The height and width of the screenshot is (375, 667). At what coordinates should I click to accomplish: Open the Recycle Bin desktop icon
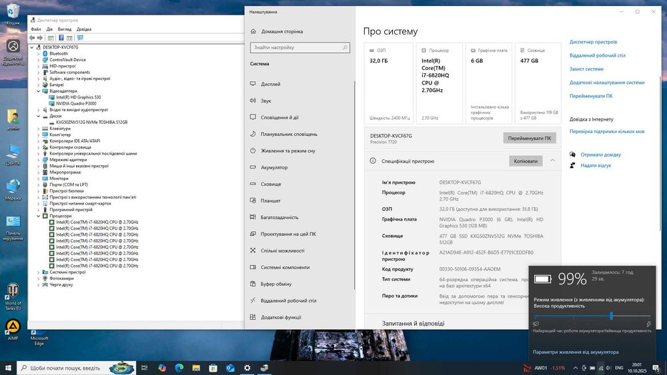[13, 14]
